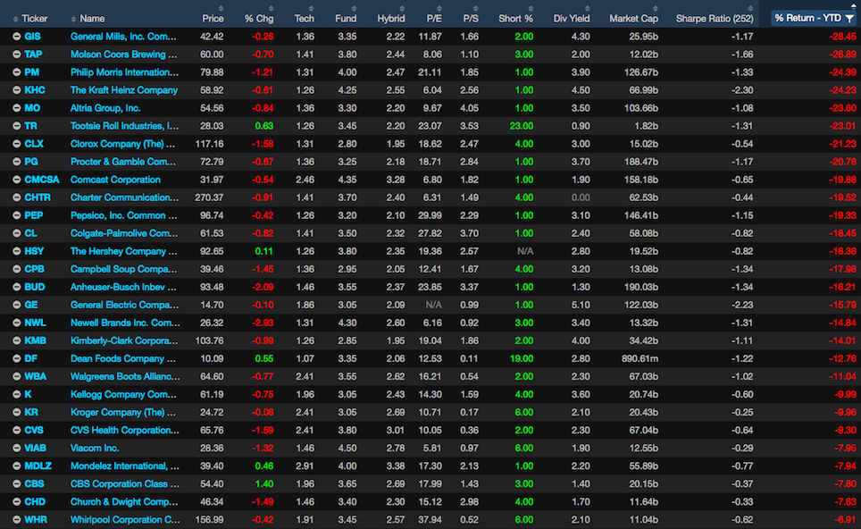The image size is (861, 529).
Task: Open the Viacom Inc. name link
Action: pyautogui.click(x=95, y=449)
